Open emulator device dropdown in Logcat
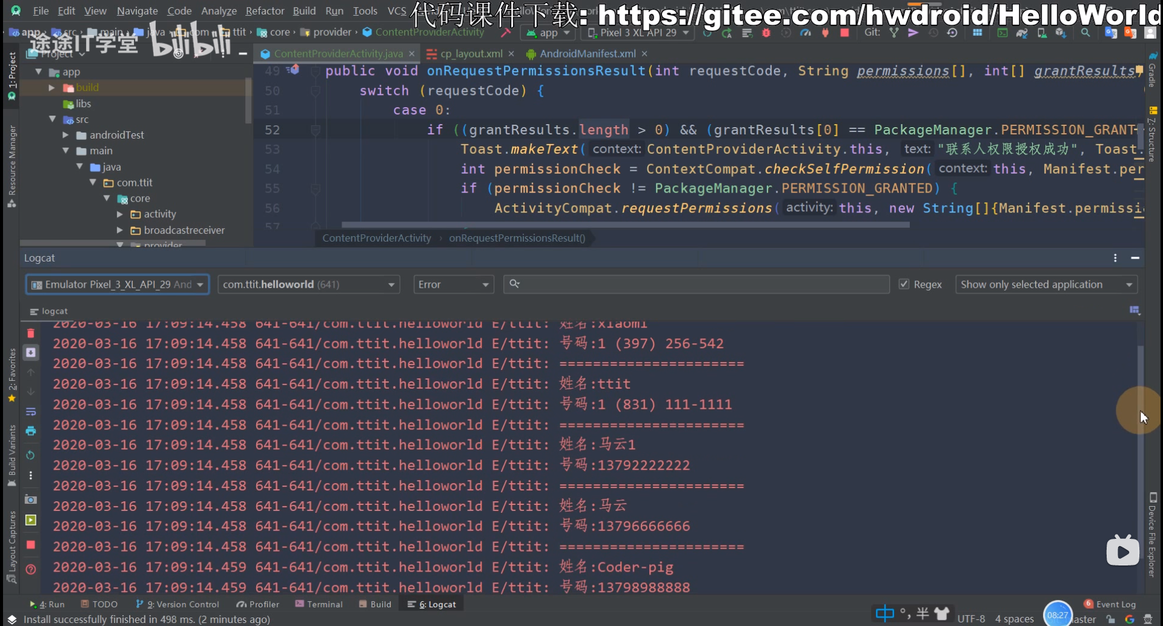 118,284
